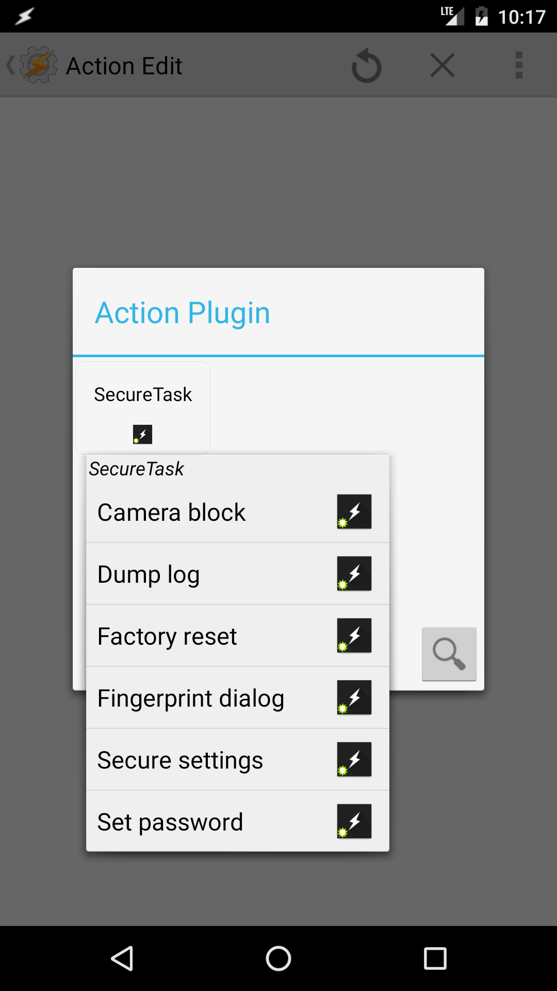This screenshot has width=557, height=991.
Task: Click the icon beside Set password
Action: (x=354, y=821)
